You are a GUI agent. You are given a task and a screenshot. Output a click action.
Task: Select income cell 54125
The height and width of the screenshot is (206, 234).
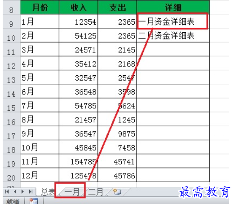click(79, 35)
